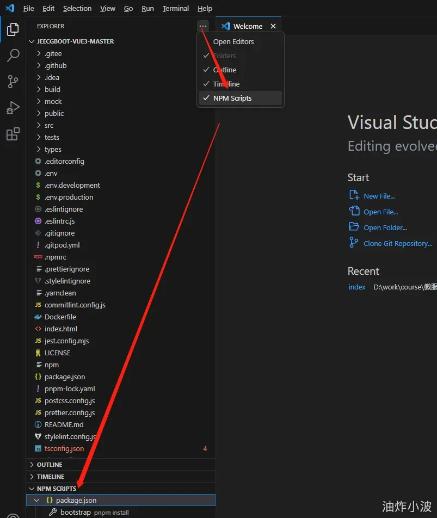Click the Explorer views ellipsis button
This screenshot has width=437, height=518.
pos(203,26)
